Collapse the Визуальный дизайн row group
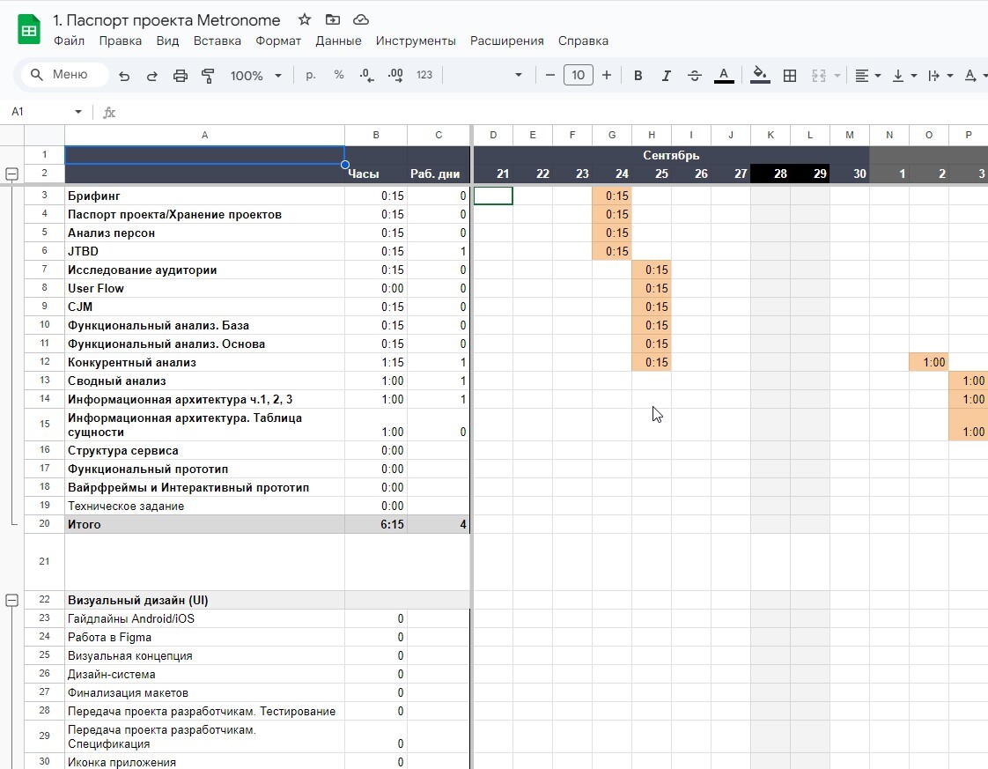The height and width of the screenshot is (769, 988). point(12,600)
